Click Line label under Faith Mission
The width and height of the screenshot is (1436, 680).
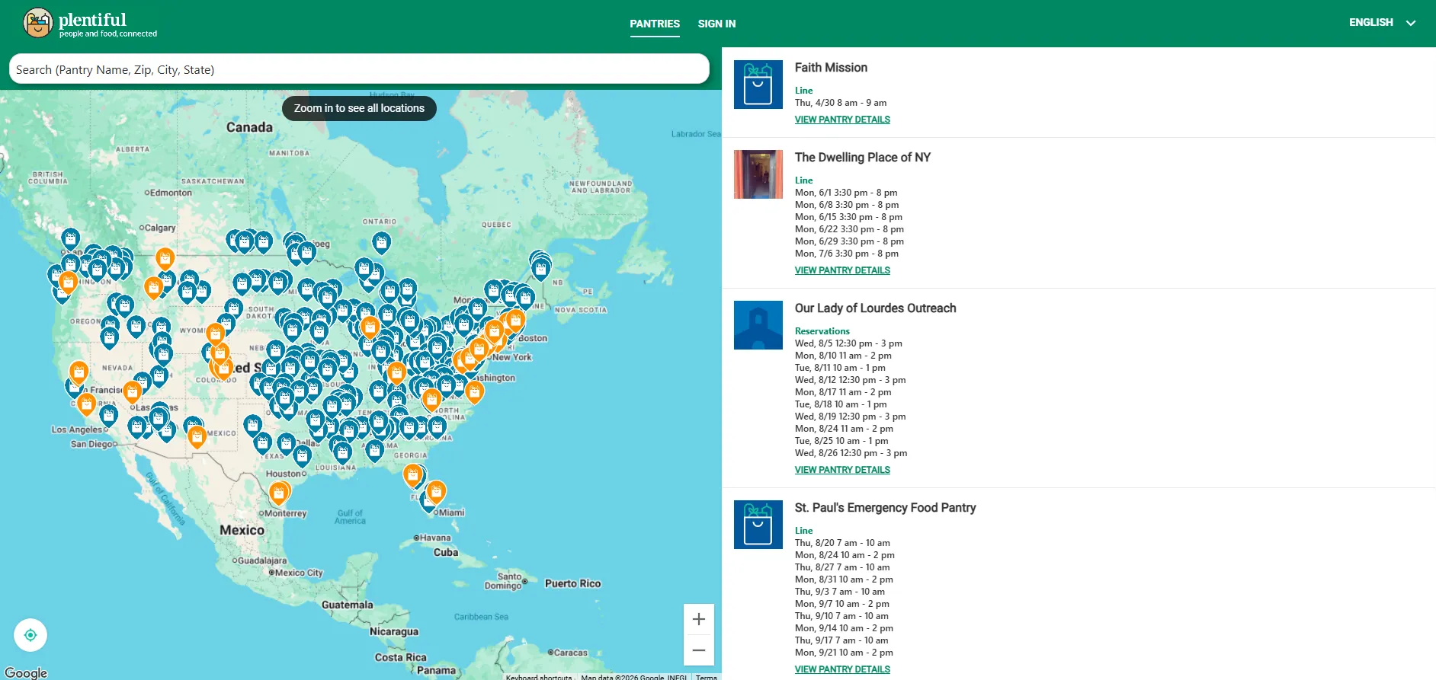803,91
